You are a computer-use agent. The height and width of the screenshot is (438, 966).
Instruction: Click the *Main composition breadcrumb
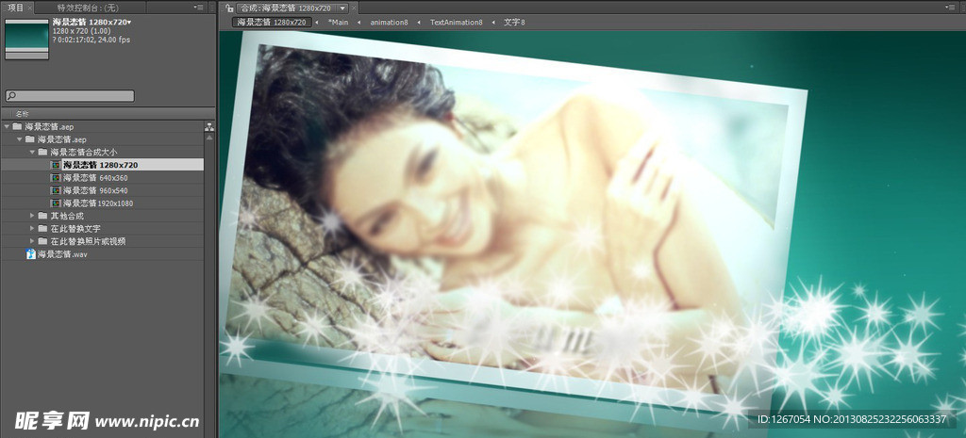point(338,22)
